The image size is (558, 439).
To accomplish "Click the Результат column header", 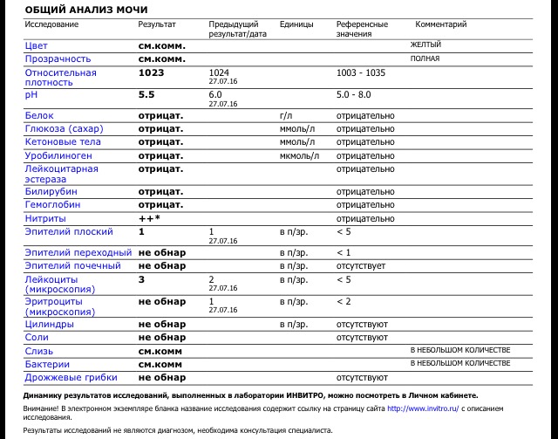I will (x=157, y=24).
